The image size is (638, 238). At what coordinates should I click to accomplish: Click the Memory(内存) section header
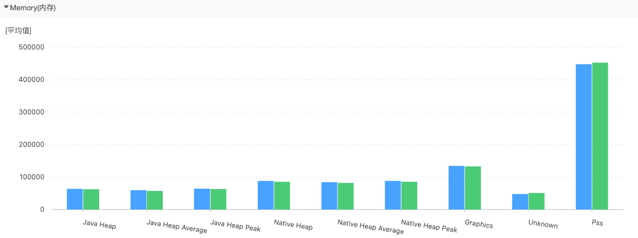click(x=32, y=8)
